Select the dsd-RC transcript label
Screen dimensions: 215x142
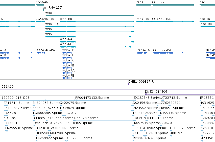coord(205,19)
